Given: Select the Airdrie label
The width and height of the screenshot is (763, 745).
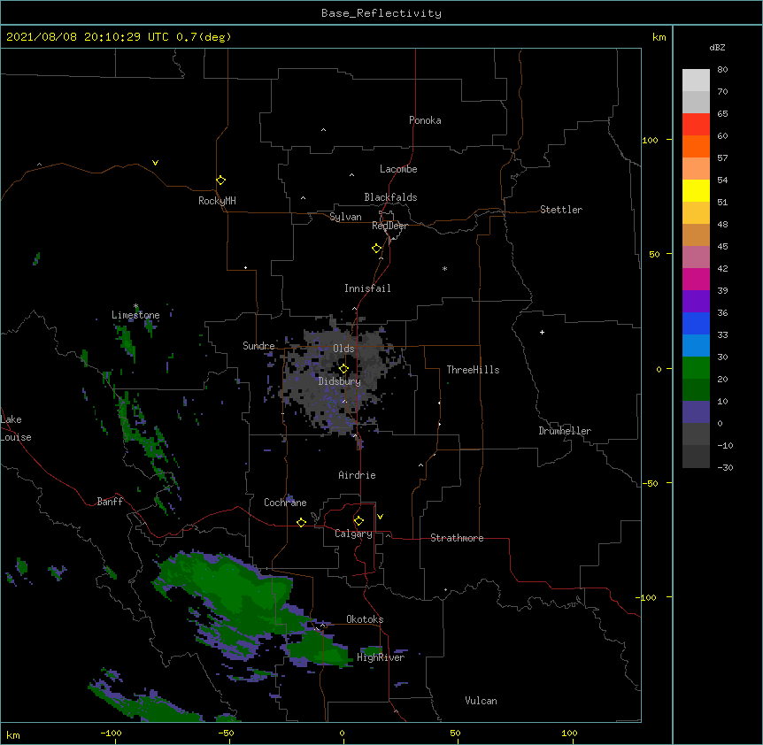Looking at the screenshot, I should (x=358, y=475).
